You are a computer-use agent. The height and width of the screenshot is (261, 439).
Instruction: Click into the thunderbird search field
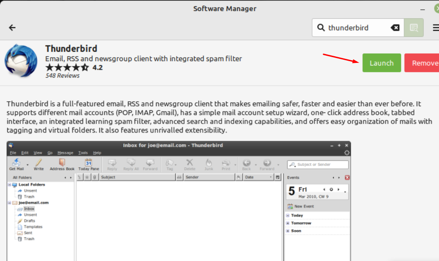[358, 28]
